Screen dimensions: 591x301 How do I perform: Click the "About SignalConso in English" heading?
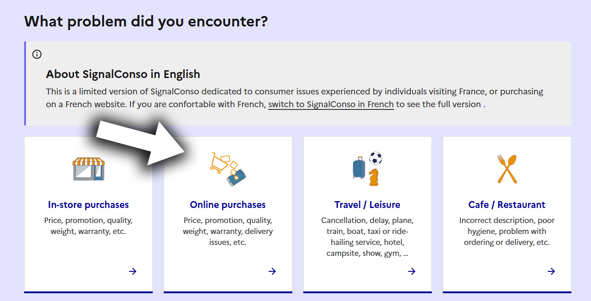pos(123,74)
